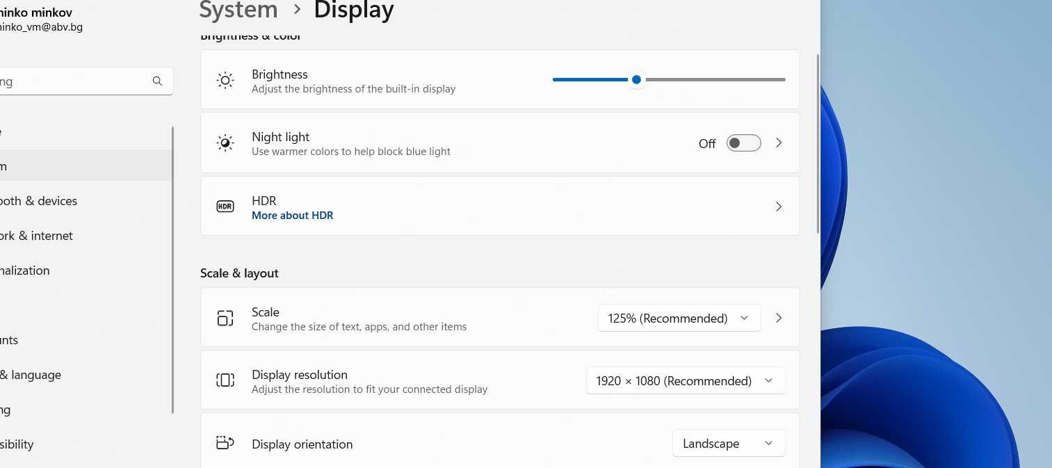Select Time & language in sidebar
The width and height of the screenshot is (1052, 468).
pos(31,375)
